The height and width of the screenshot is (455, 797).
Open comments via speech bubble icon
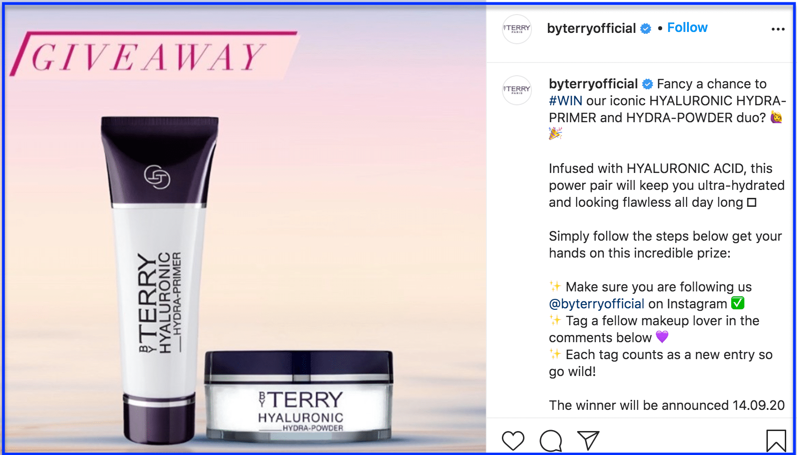coord(551,441)
